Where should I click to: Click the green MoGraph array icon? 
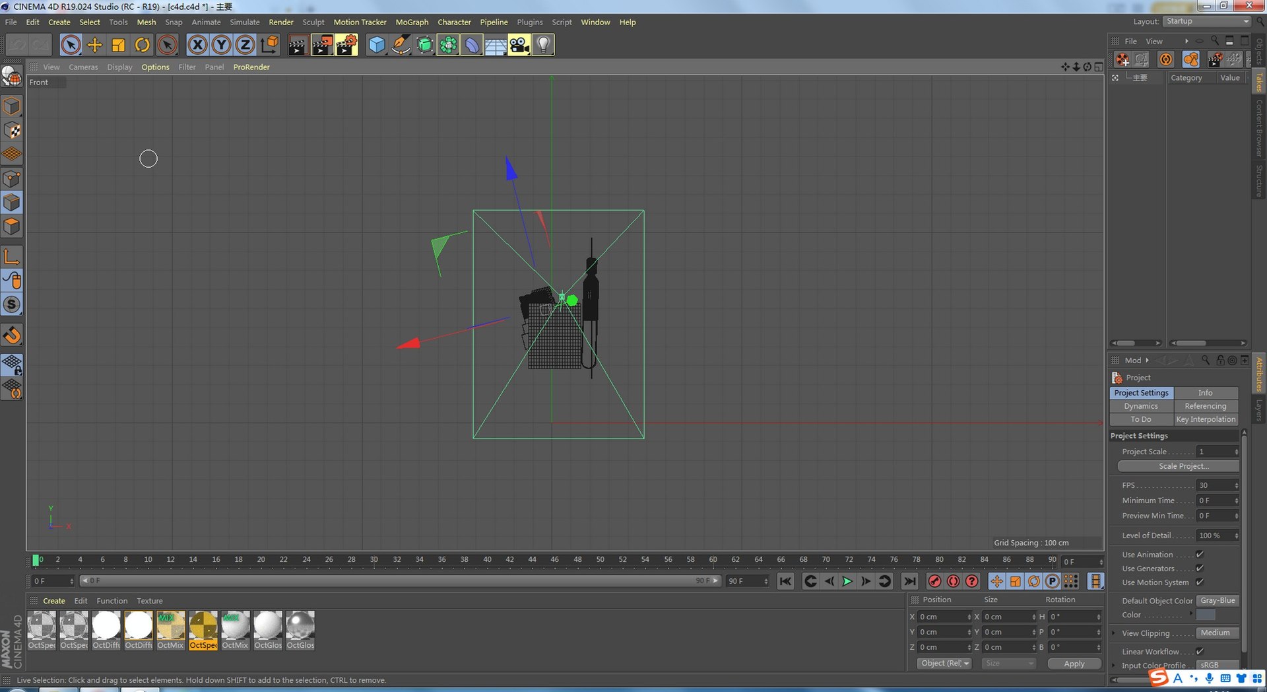pyautogui.click(x=448, y=45)
